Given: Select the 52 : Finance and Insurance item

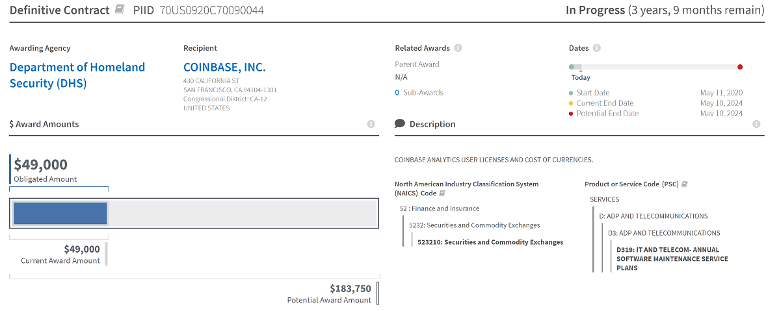Looking at the screenshot, I should 439,208.
